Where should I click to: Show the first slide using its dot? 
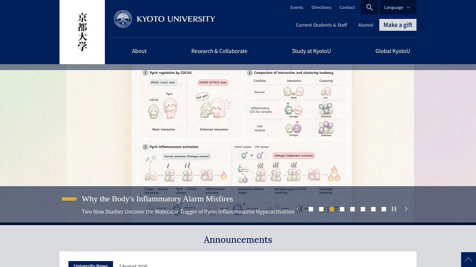coord(311,209)
